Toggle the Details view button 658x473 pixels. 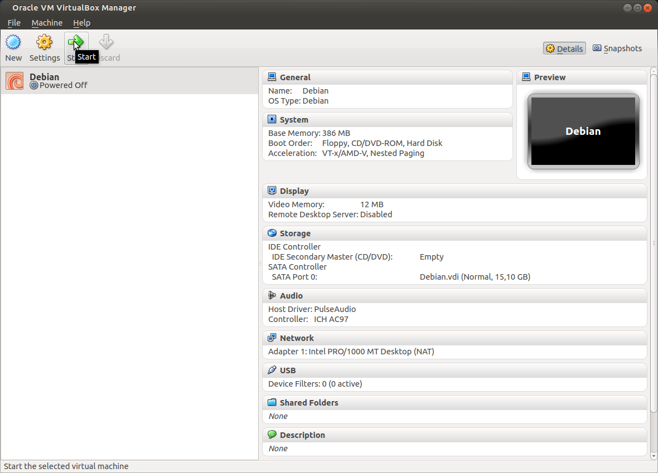[x=564, y=48]
